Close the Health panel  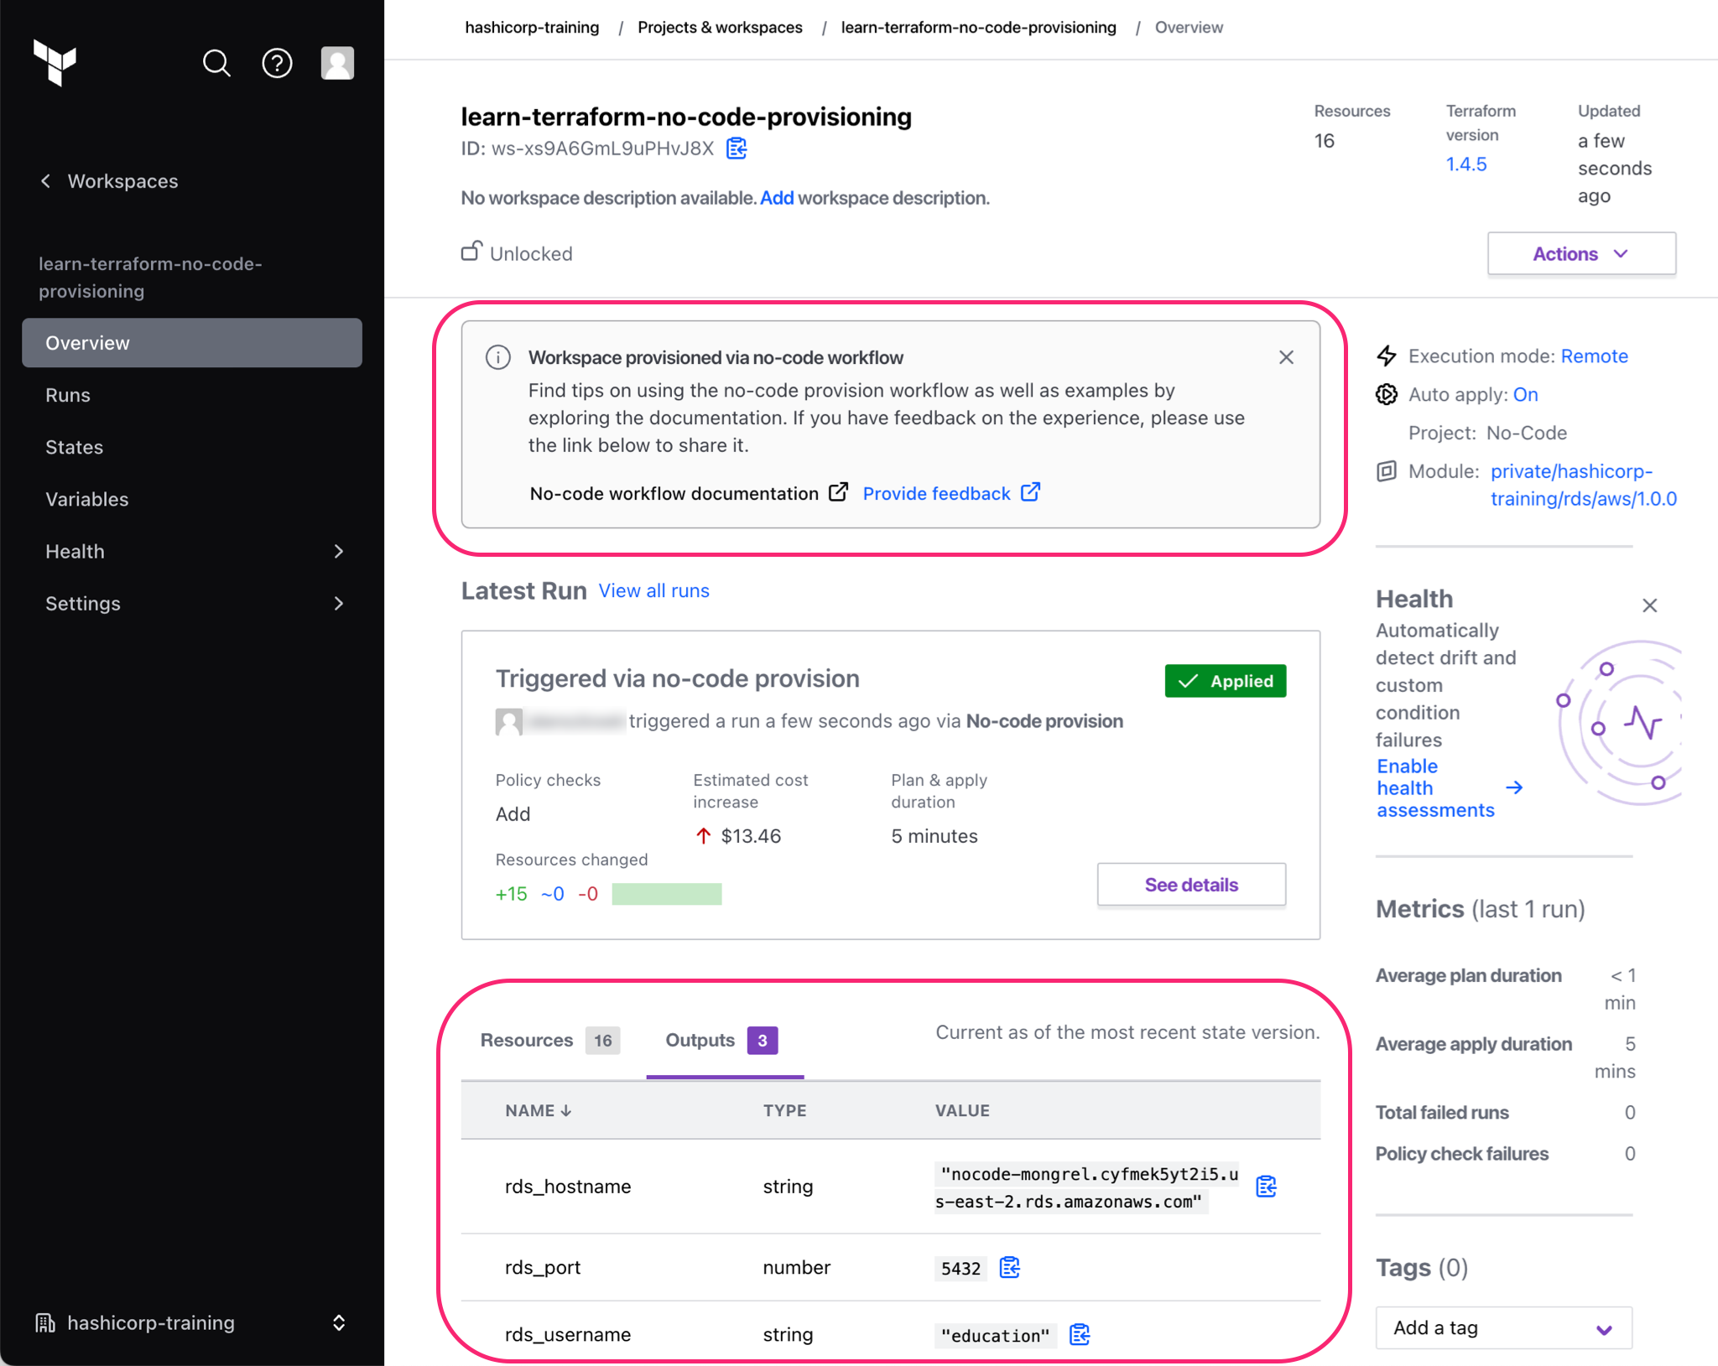(x=1649, y=605)
